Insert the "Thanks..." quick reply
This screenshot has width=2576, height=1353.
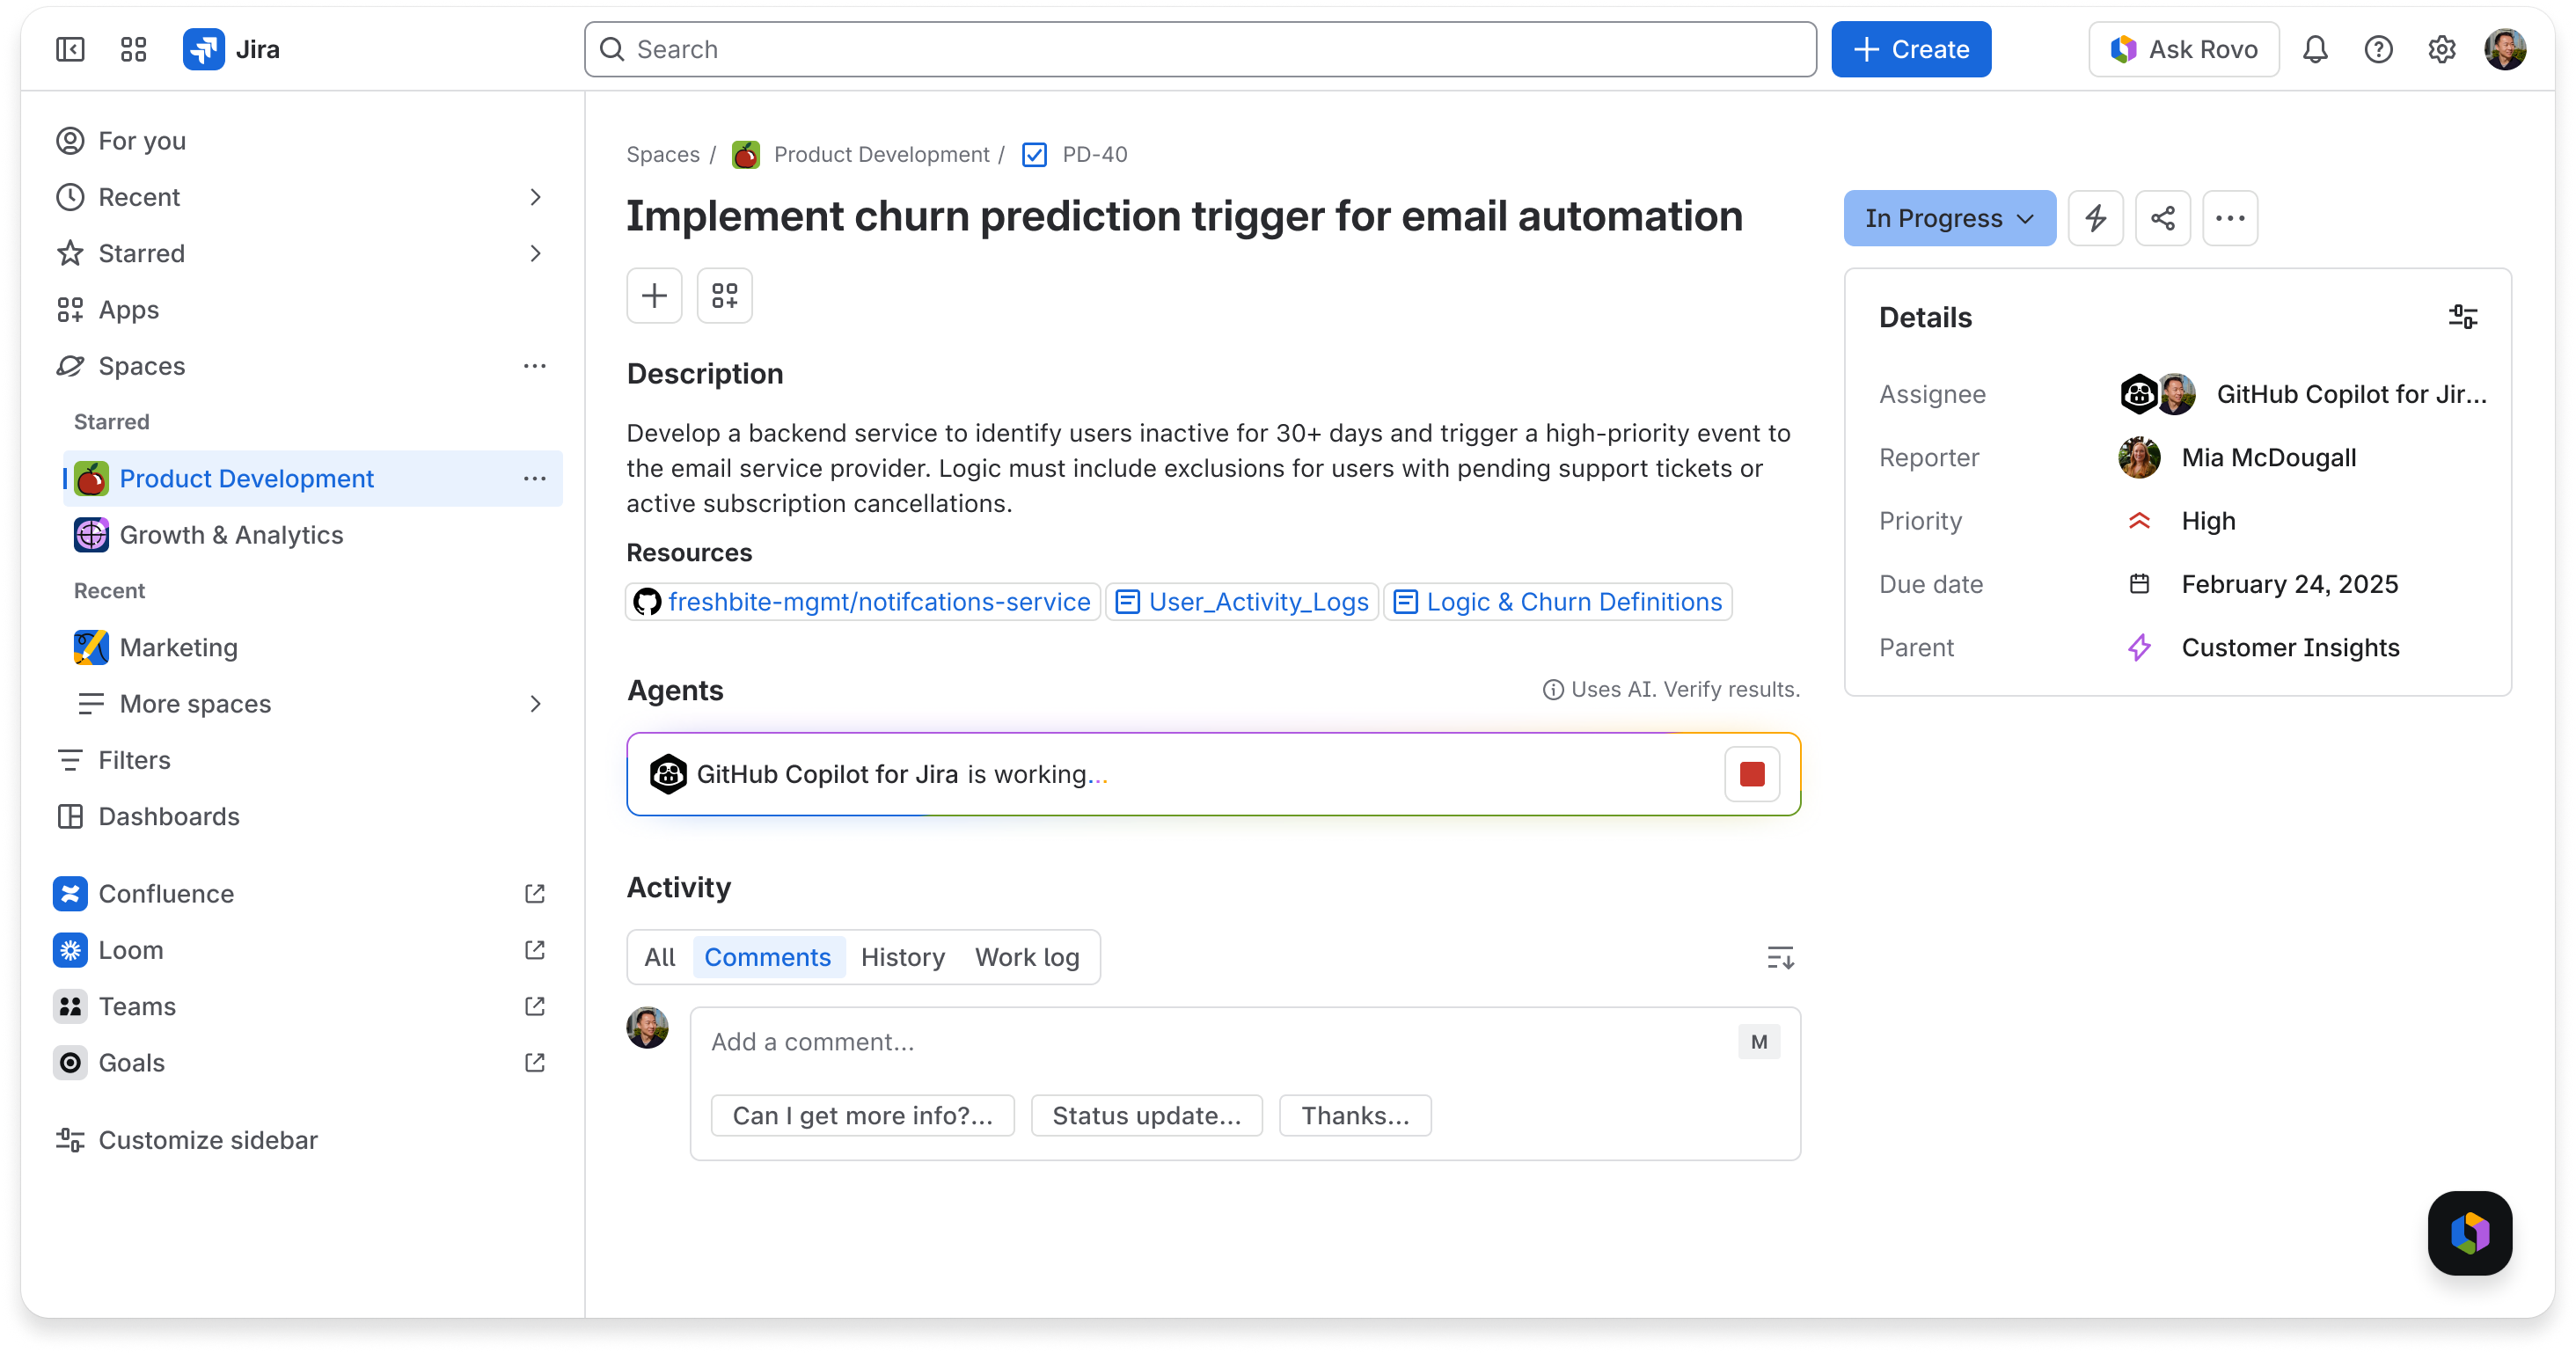pyautogui.click(x=1355, y=1116)
